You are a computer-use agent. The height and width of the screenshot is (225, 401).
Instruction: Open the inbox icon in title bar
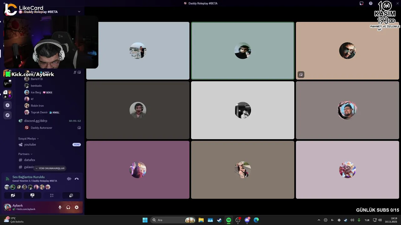[362, 3]
